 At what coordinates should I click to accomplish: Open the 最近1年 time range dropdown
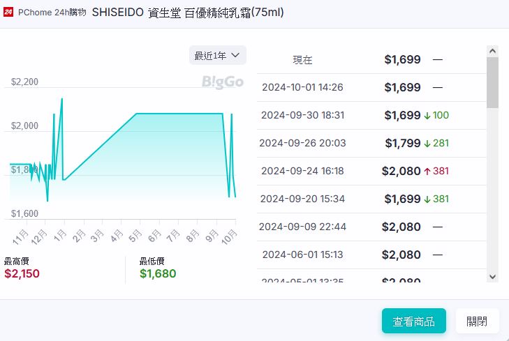[x=217, y=55]
